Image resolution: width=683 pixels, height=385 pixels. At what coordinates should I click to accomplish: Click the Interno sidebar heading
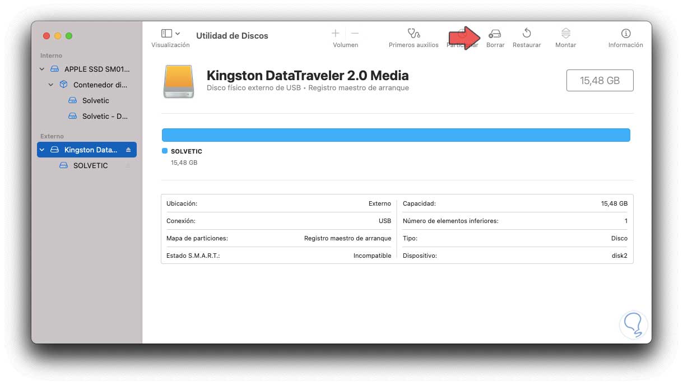tap(51, 55)
